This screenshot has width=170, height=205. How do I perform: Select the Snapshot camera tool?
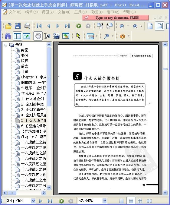57,36
